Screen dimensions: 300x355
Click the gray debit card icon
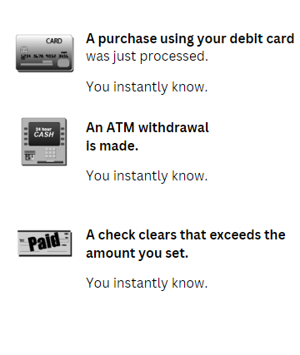coord(45,53)
